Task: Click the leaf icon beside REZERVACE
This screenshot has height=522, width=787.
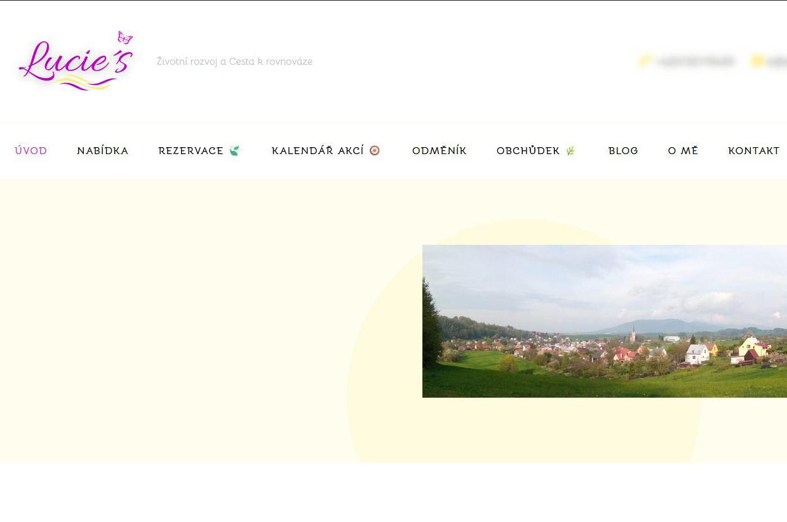Action: pyautogui.click(x=234, y=151)
